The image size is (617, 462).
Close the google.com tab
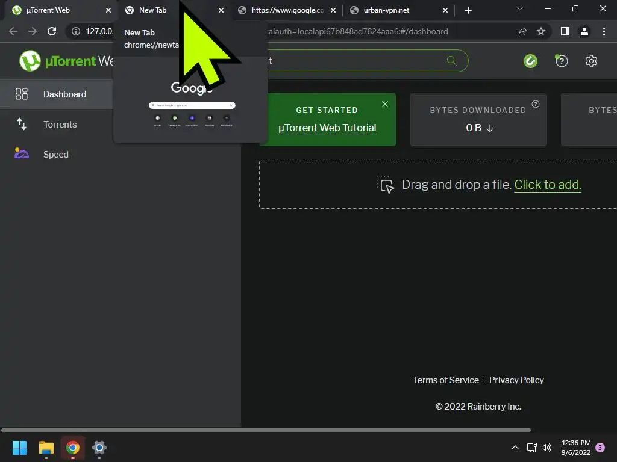pos(333,10)
